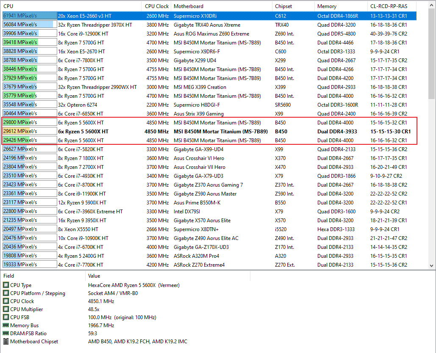Click the AMD B450 chipset value text
The width and height of the screenshot is (436, 353).
point(138,341)
